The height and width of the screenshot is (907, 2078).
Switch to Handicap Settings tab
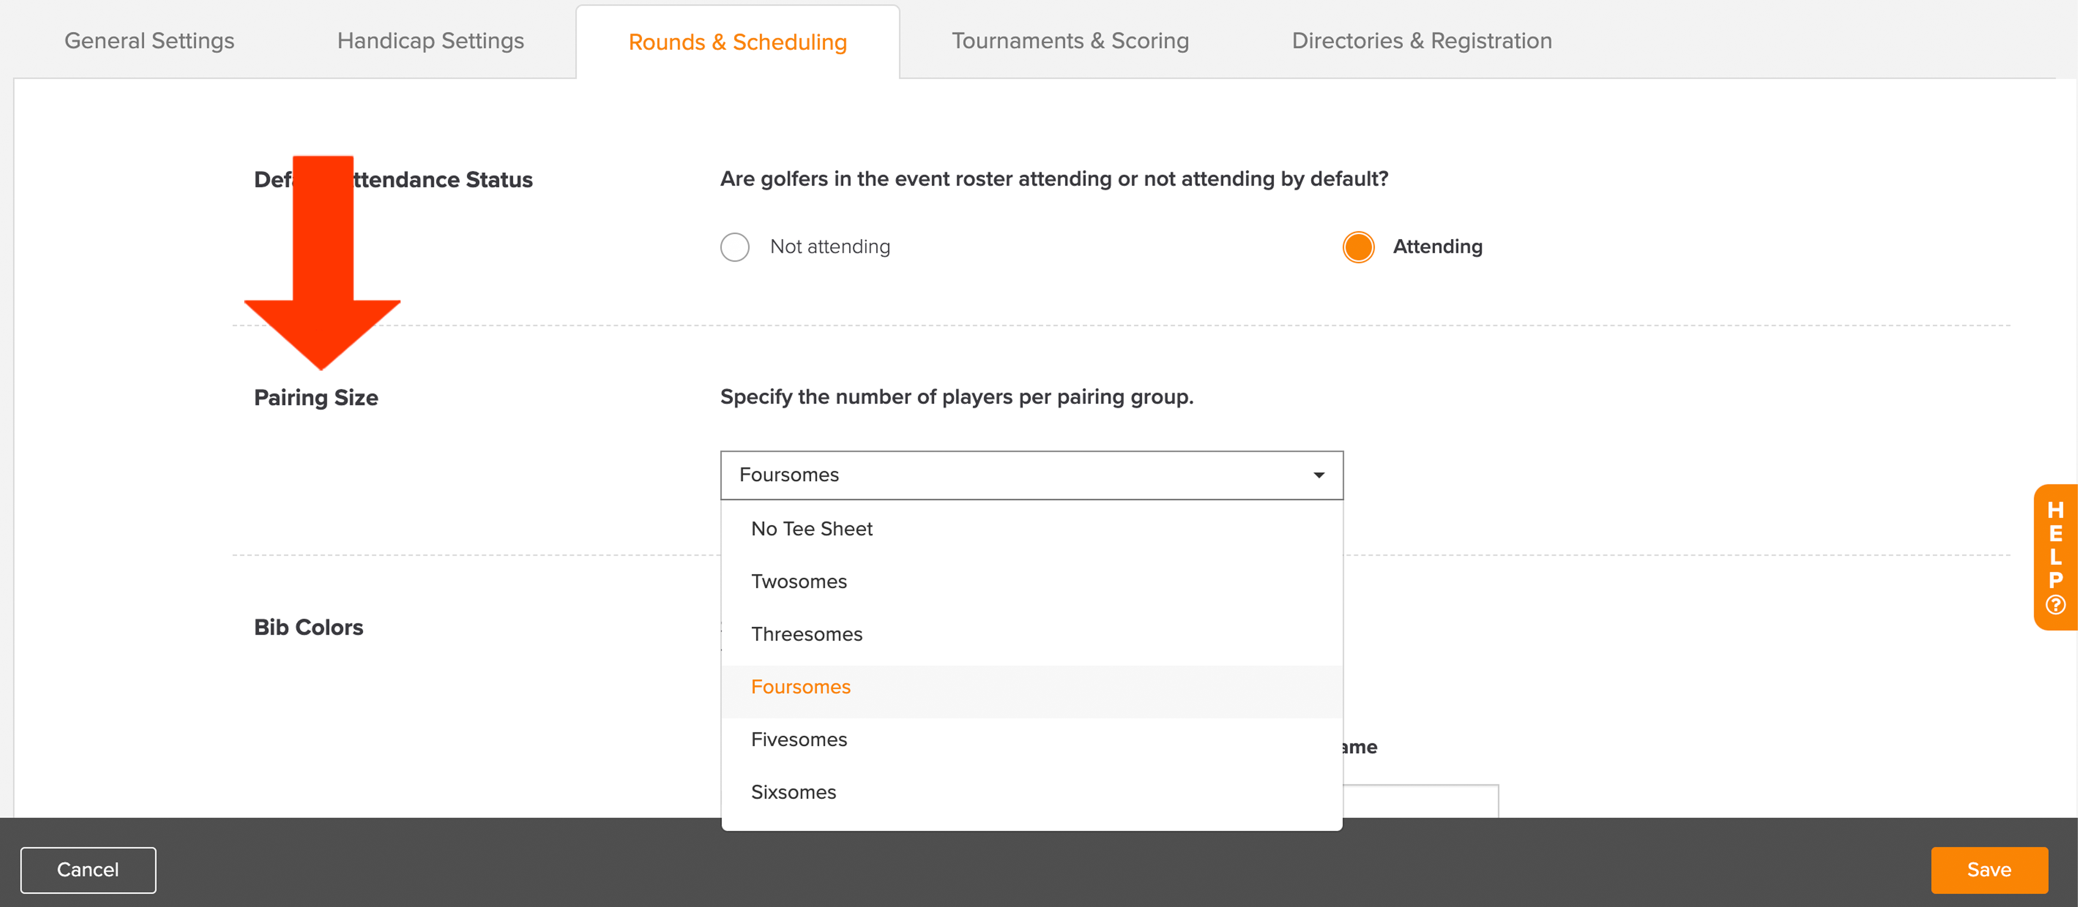tap(431, 41)
